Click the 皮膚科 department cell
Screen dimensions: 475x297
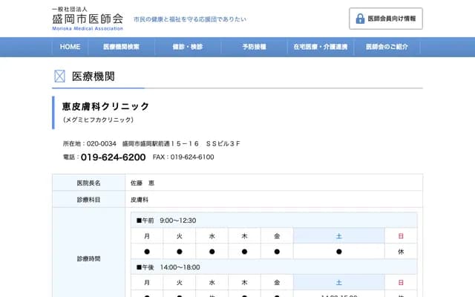(x=140, y=200)
